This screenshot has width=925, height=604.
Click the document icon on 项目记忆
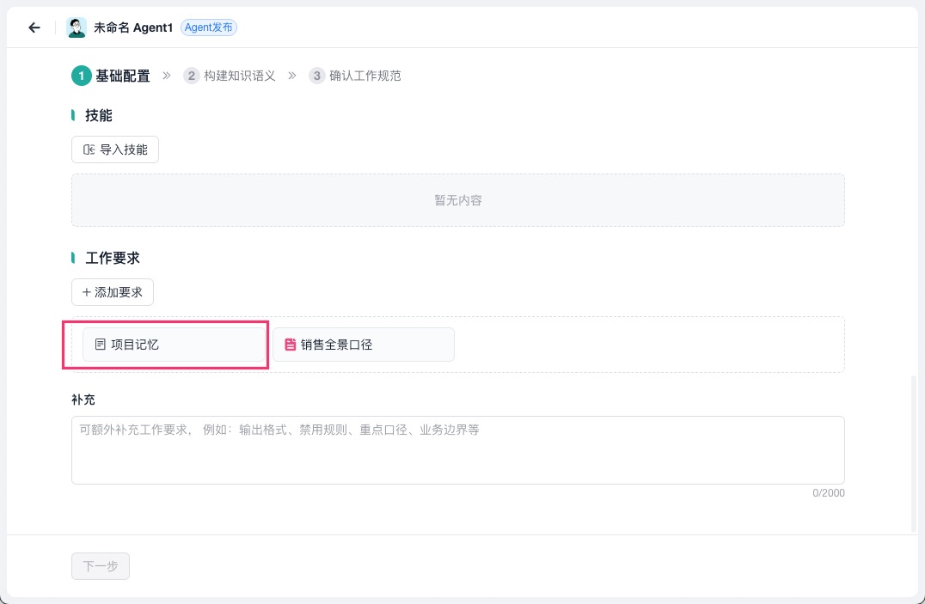(x=101, y=345)
